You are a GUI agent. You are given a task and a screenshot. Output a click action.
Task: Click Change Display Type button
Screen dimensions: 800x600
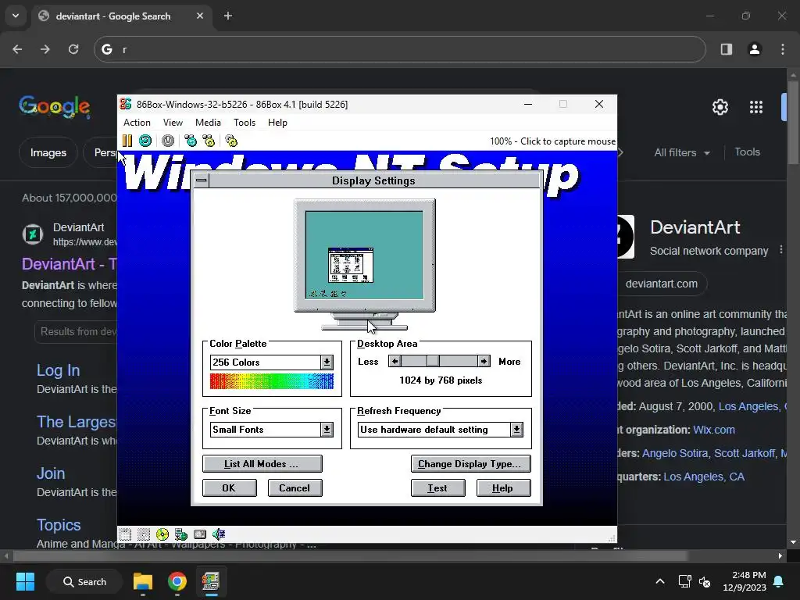[470, 464]
